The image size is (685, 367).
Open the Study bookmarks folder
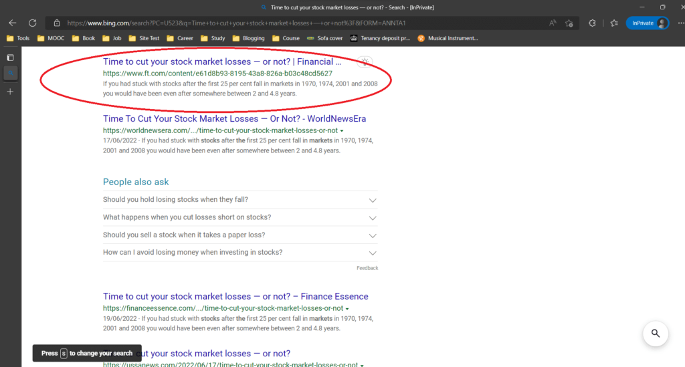(x=213, y=38)
